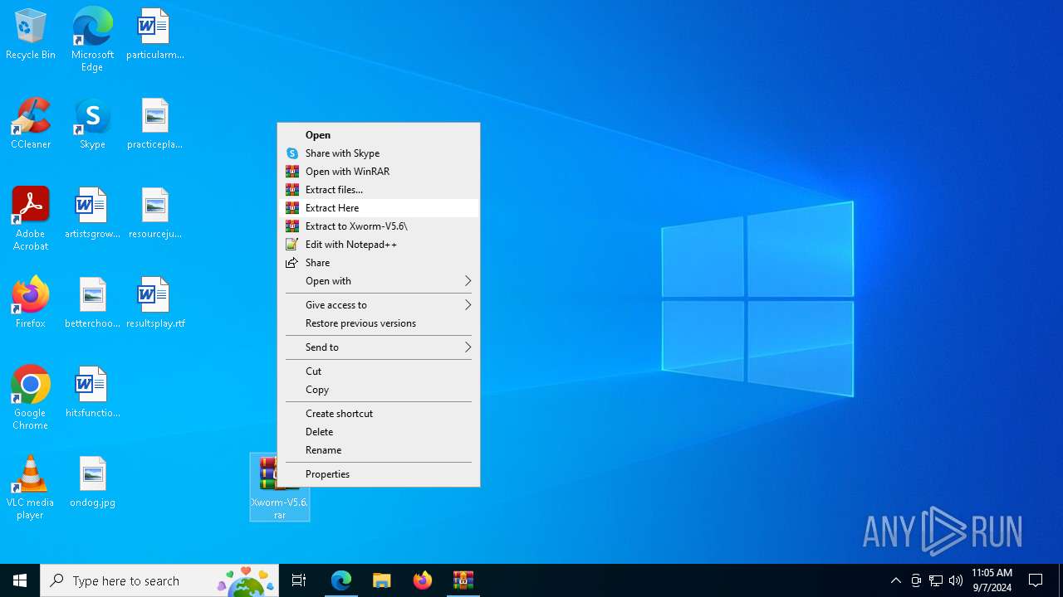The height and width of the screenshot is (597, 1063).
Task: Select the Firefox desktop shortcut
Action: click(x=31, y=303)
